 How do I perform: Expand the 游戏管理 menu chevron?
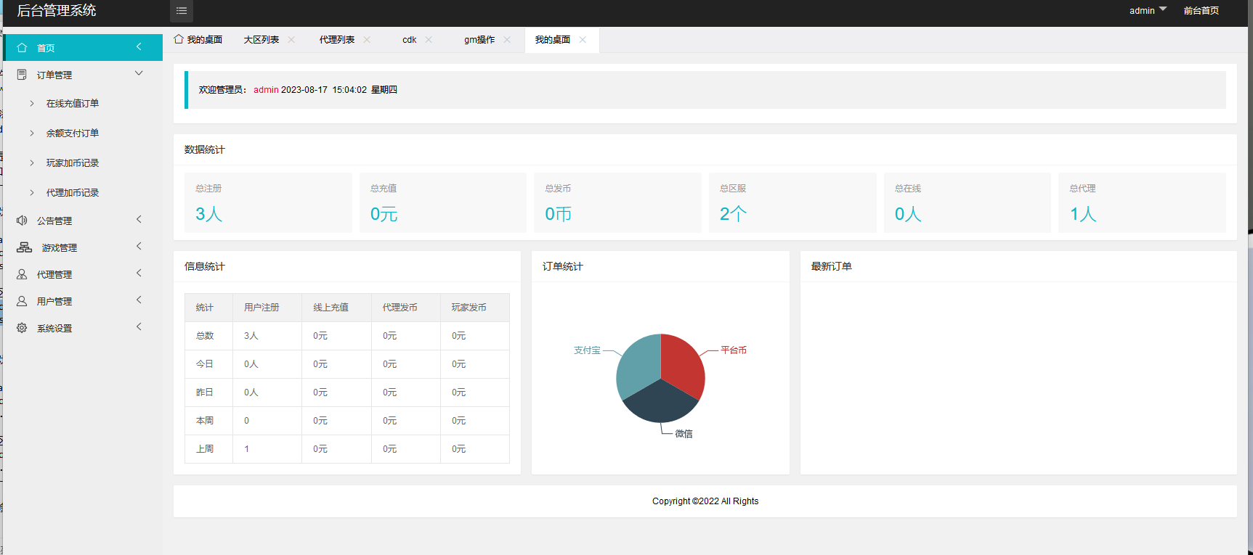point(139,246)
